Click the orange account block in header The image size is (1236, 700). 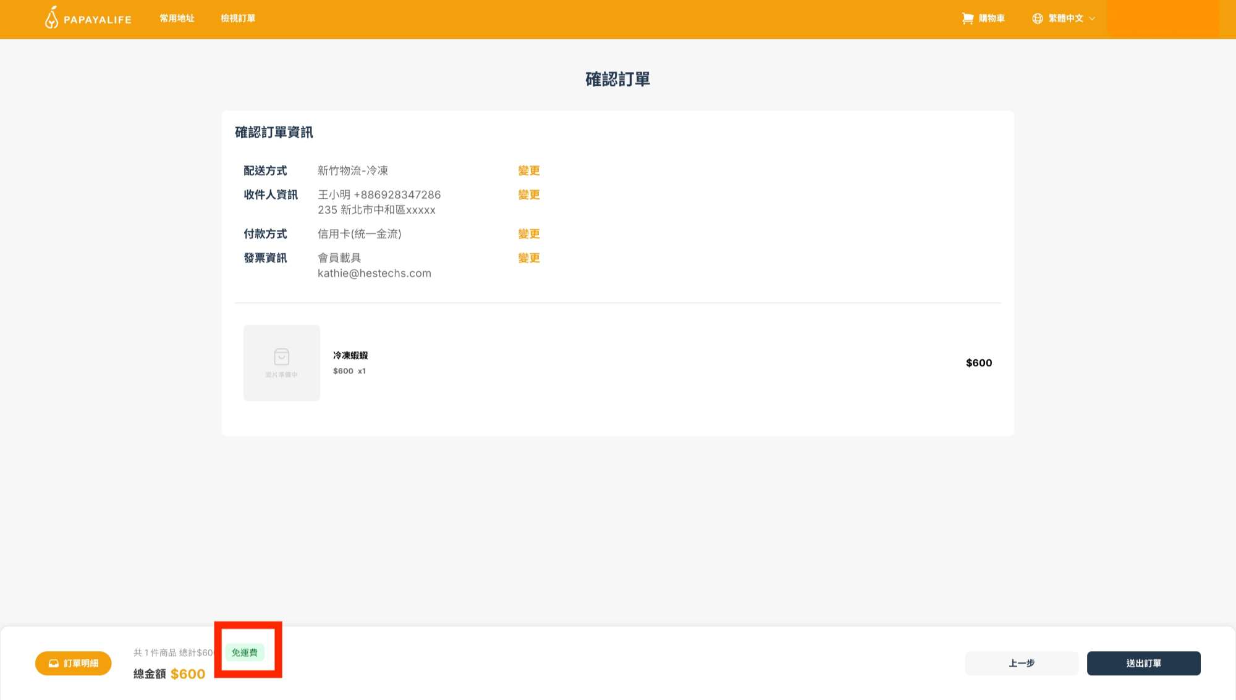click(x=1162, y=19)
